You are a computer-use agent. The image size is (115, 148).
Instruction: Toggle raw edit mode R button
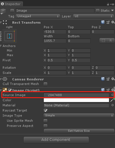point(110,41)
